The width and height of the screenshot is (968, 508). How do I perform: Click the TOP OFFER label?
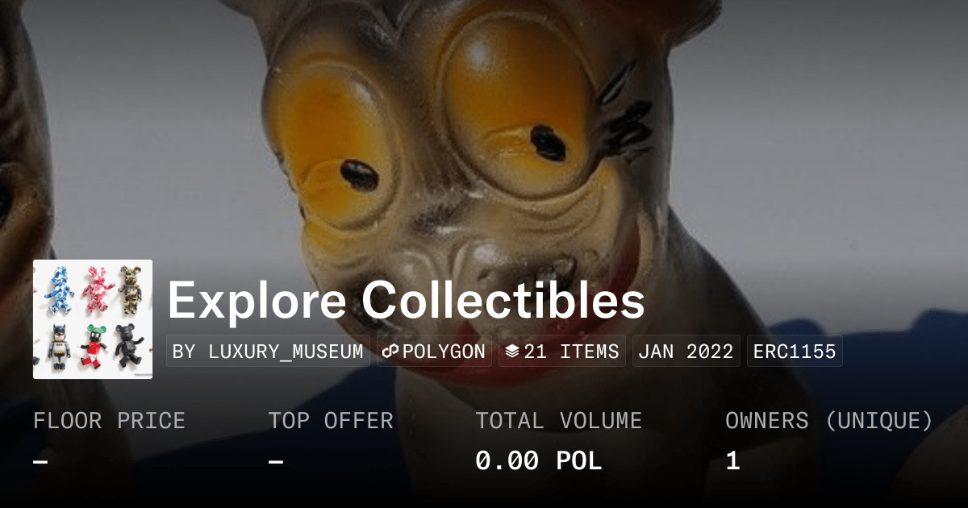coord(331,421)
